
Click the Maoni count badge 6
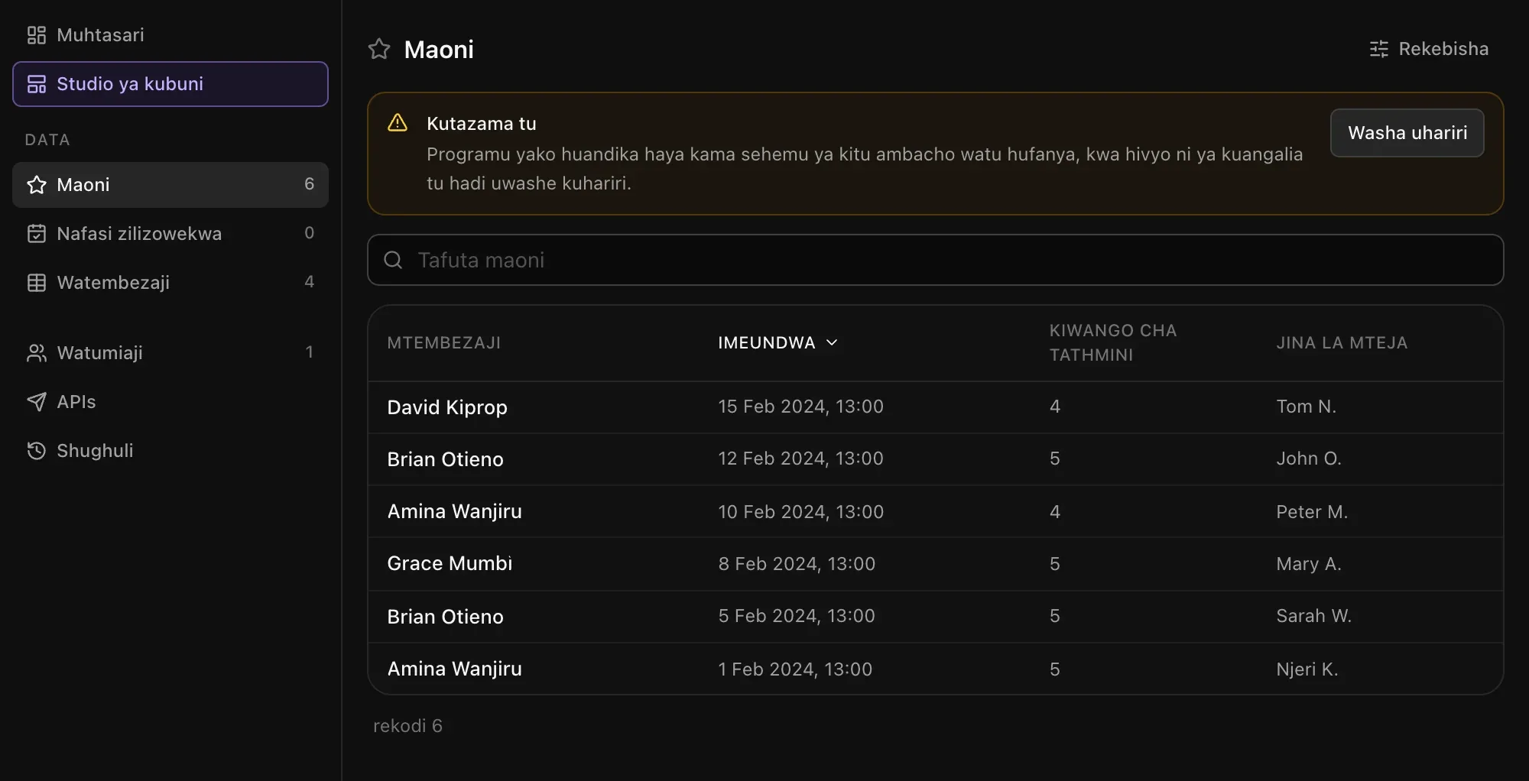[x=309, y=184]
